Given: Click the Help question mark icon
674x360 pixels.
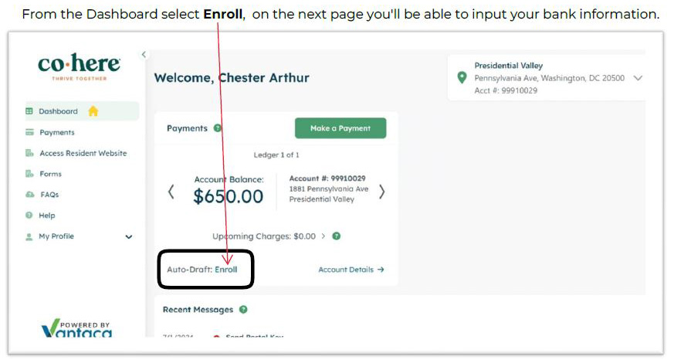Looking at the screenshot, I should tap(29, 216).
